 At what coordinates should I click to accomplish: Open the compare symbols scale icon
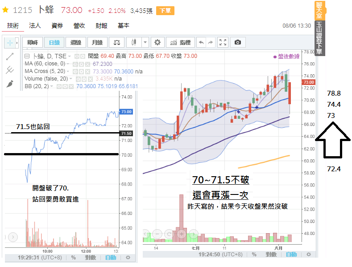pyautogui.click(x=117, y=42)
